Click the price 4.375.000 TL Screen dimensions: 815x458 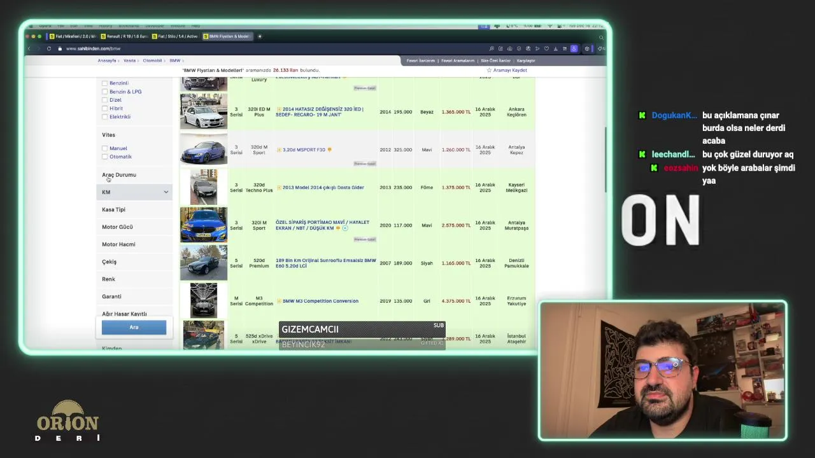pyautogui.click(x=456, y=301)
